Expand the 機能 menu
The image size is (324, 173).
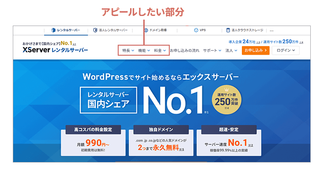pyautogui.click(x=144, y=50)
